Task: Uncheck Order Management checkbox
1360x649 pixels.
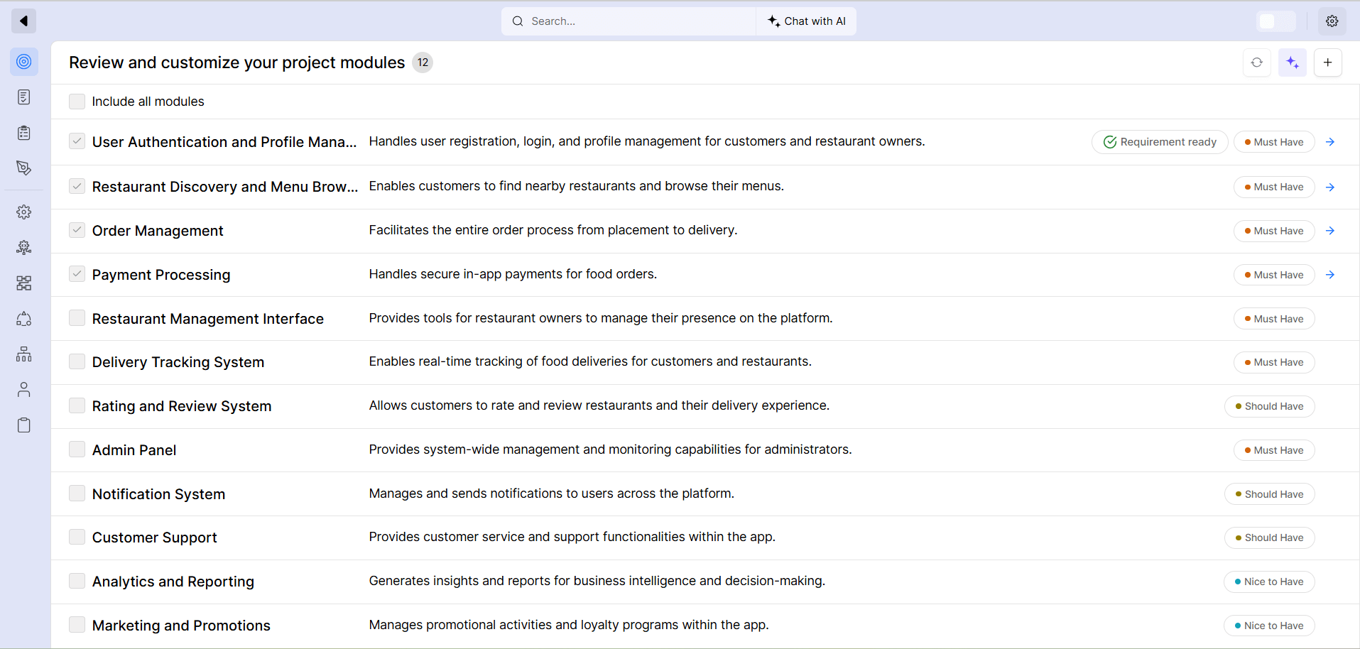Action: click(77, 230)
